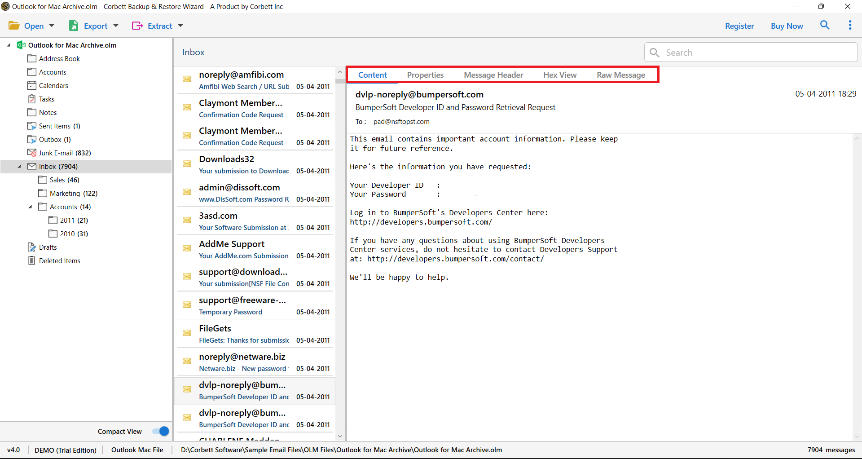
Task: Click envelope icon of noreply@amfibi.com message
Action: [187, 79]
